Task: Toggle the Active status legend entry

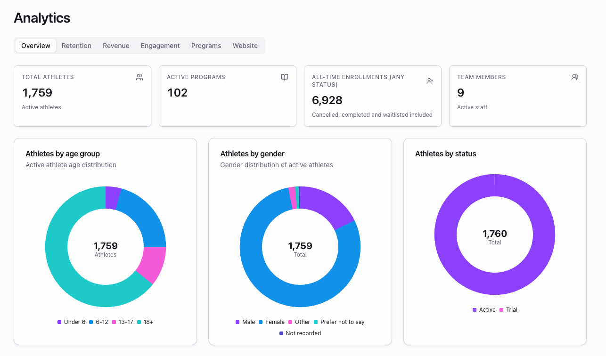Action: 484,310
